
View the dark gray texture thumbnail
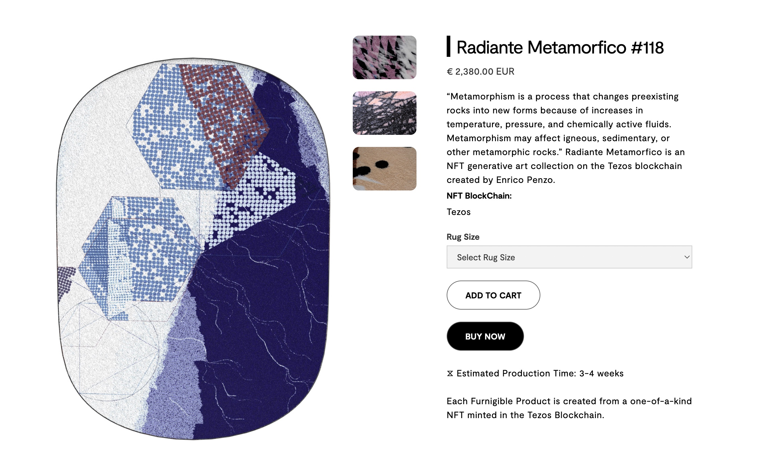coord(384,113)
